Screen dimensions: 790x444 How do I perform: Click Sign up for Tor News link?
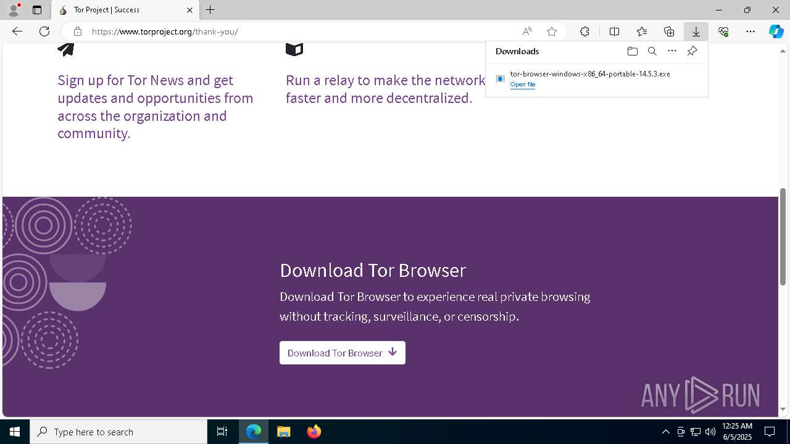[156, 107]
